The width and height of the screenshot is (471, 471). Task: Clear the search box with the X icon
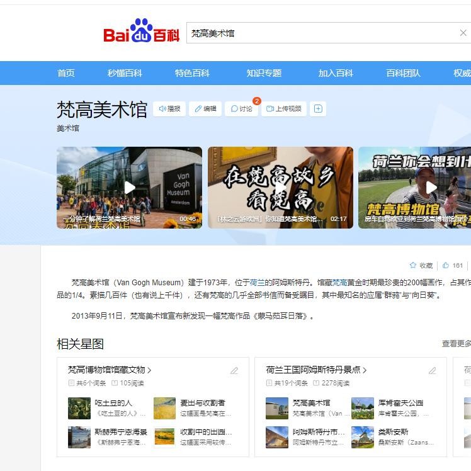click(463, 33)
